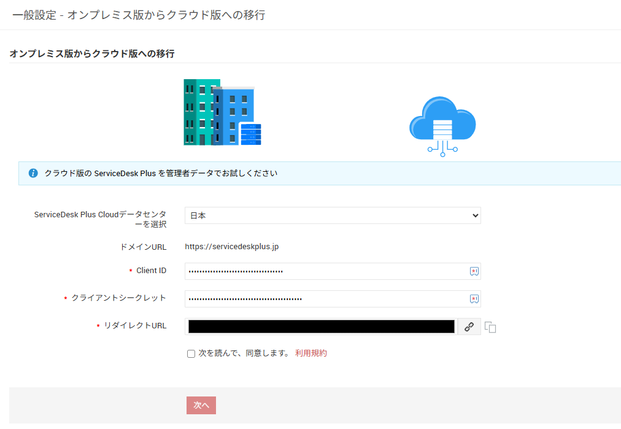Screen dimensions: 621x429
Task: Click the クラウド版の ServiceDesk Plus notice text
Action: click(161, 173)
